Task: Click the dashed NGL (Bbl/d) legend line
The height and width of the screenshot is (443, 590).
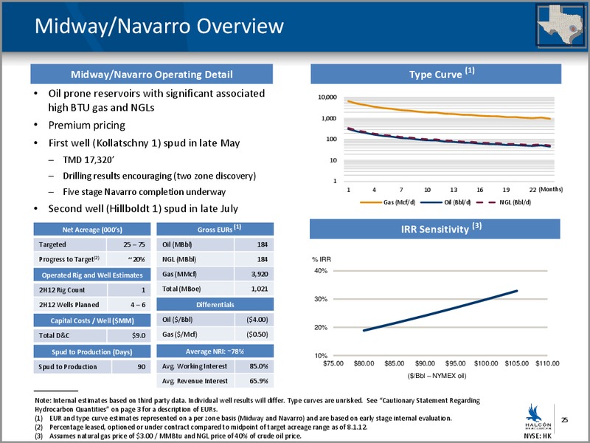Action: (486, 202)
